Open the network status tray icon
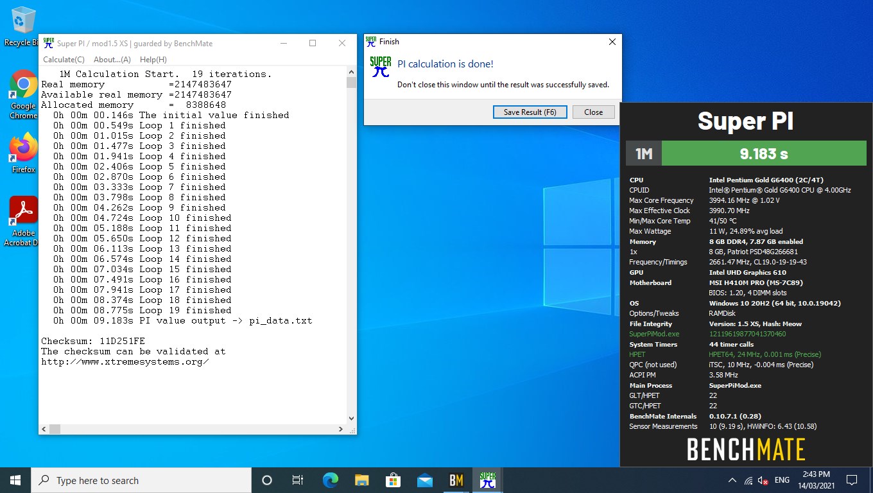 pos(748,480)
